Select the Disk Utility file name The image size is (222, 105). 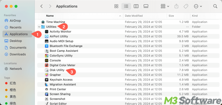point(57,70)
